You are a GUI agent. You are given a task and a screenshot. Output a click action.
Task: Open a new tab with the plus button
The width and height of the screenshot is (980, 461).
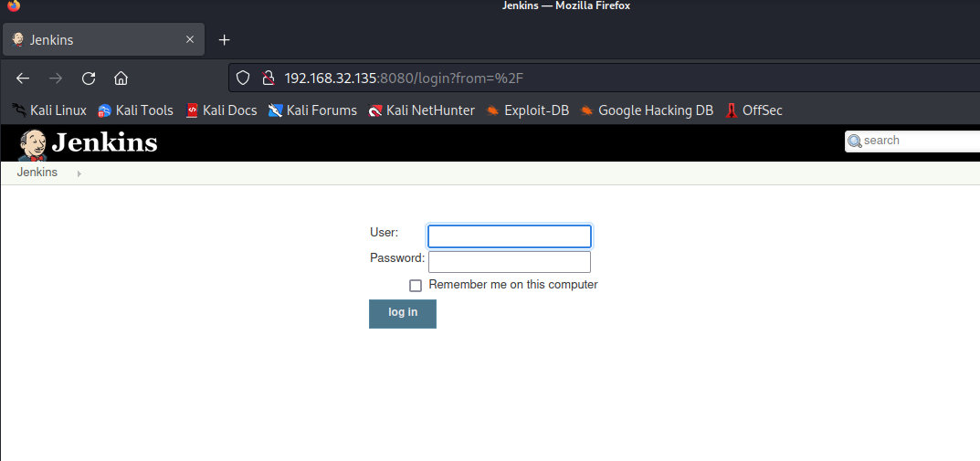coord(225,40)
